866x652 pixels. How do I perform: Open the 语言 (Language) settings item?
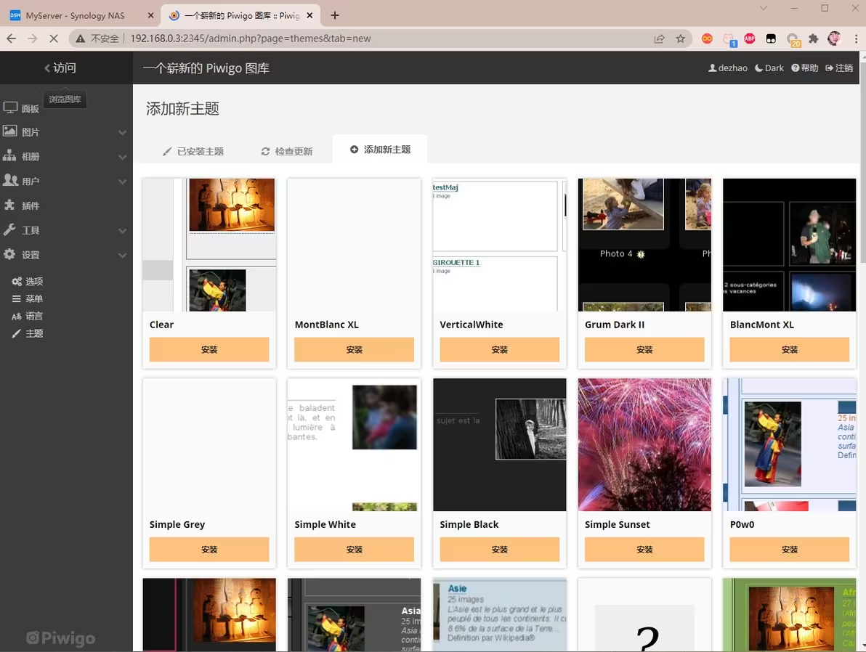[x=28, y=316]
